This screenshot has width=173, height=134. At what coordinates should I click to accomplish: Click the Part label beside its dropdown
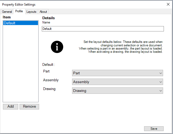click(46, 71)
